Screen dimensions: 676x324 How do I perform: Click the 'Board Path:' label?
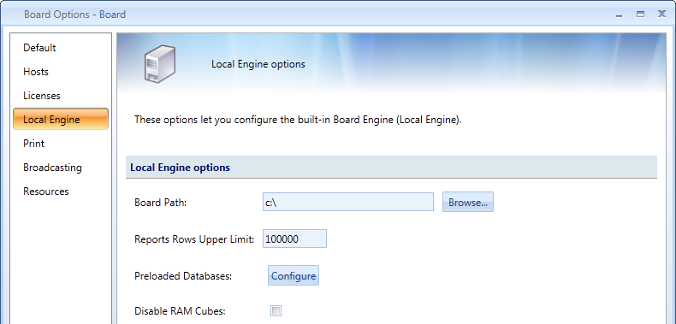160,203
